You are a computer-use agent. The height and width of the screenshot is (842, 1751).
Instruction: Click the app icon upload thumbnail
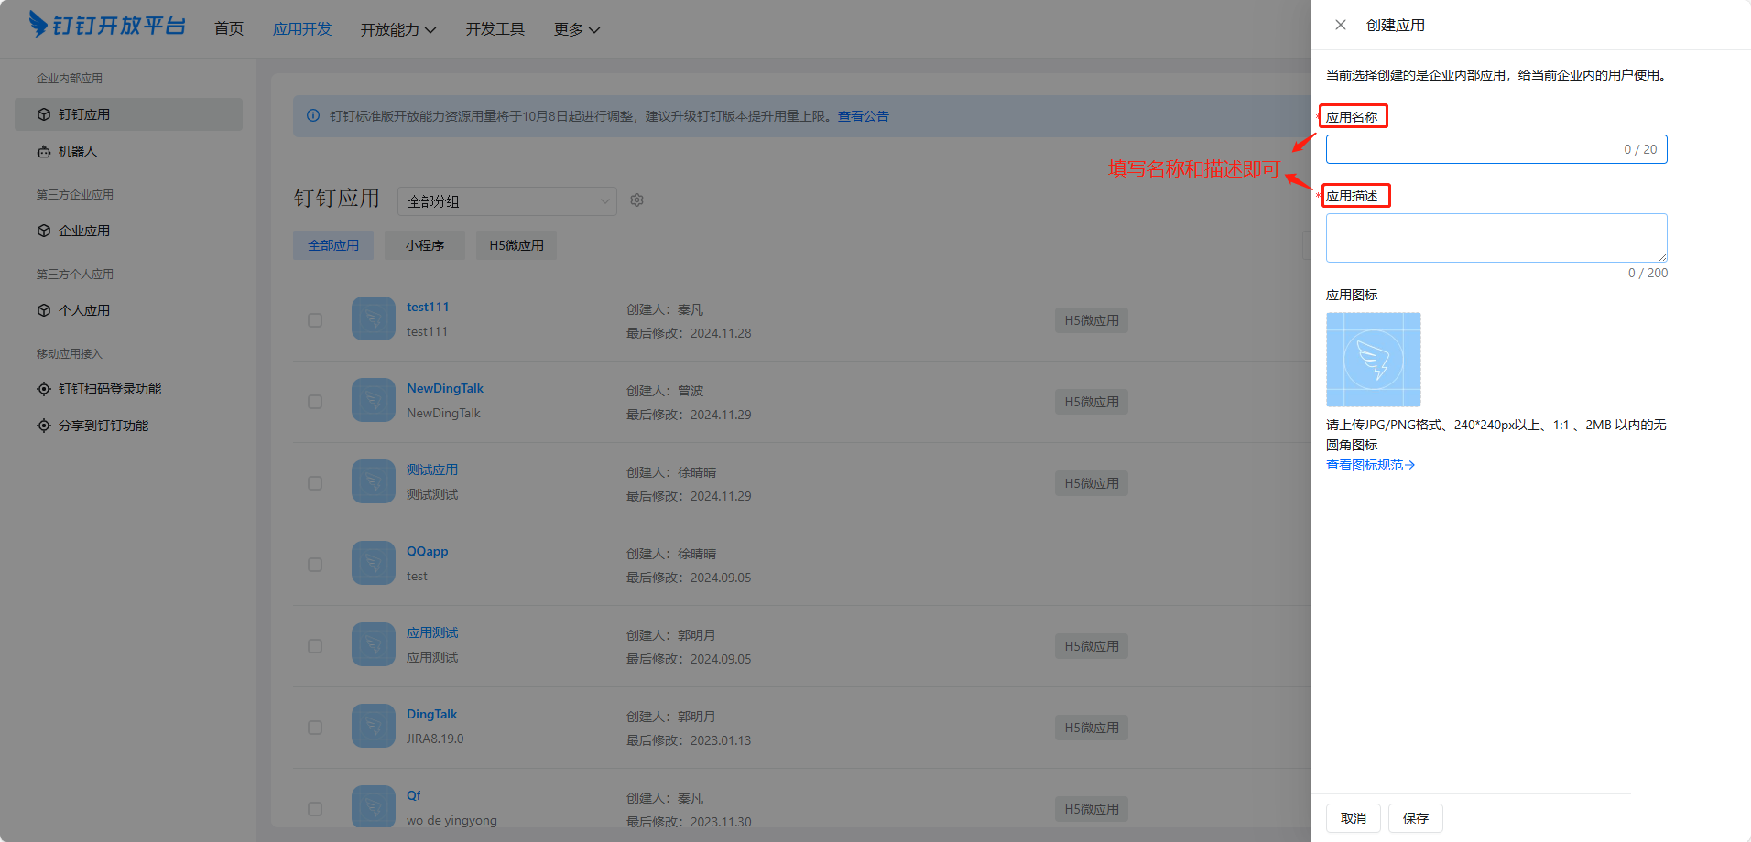(1373, 360)
